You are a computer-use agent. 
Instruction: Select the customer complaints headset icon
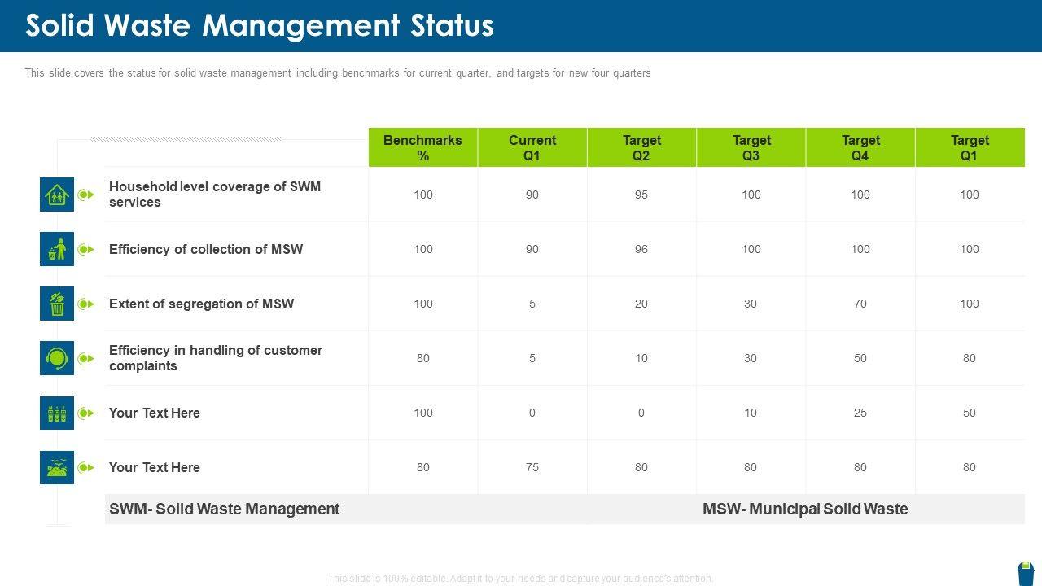click(57, 358)
